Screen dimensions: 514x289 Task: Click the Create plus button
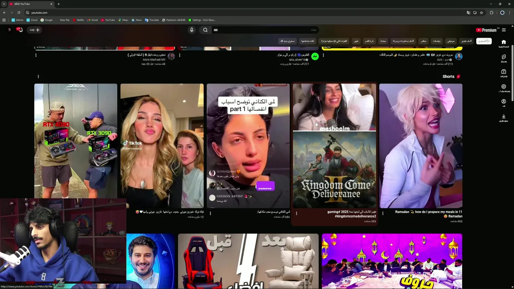[x=35, y=30]
